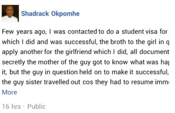This screenshot has height=113, width=175.
Task: Click the Public privacy label
Action: pos(36,106)
